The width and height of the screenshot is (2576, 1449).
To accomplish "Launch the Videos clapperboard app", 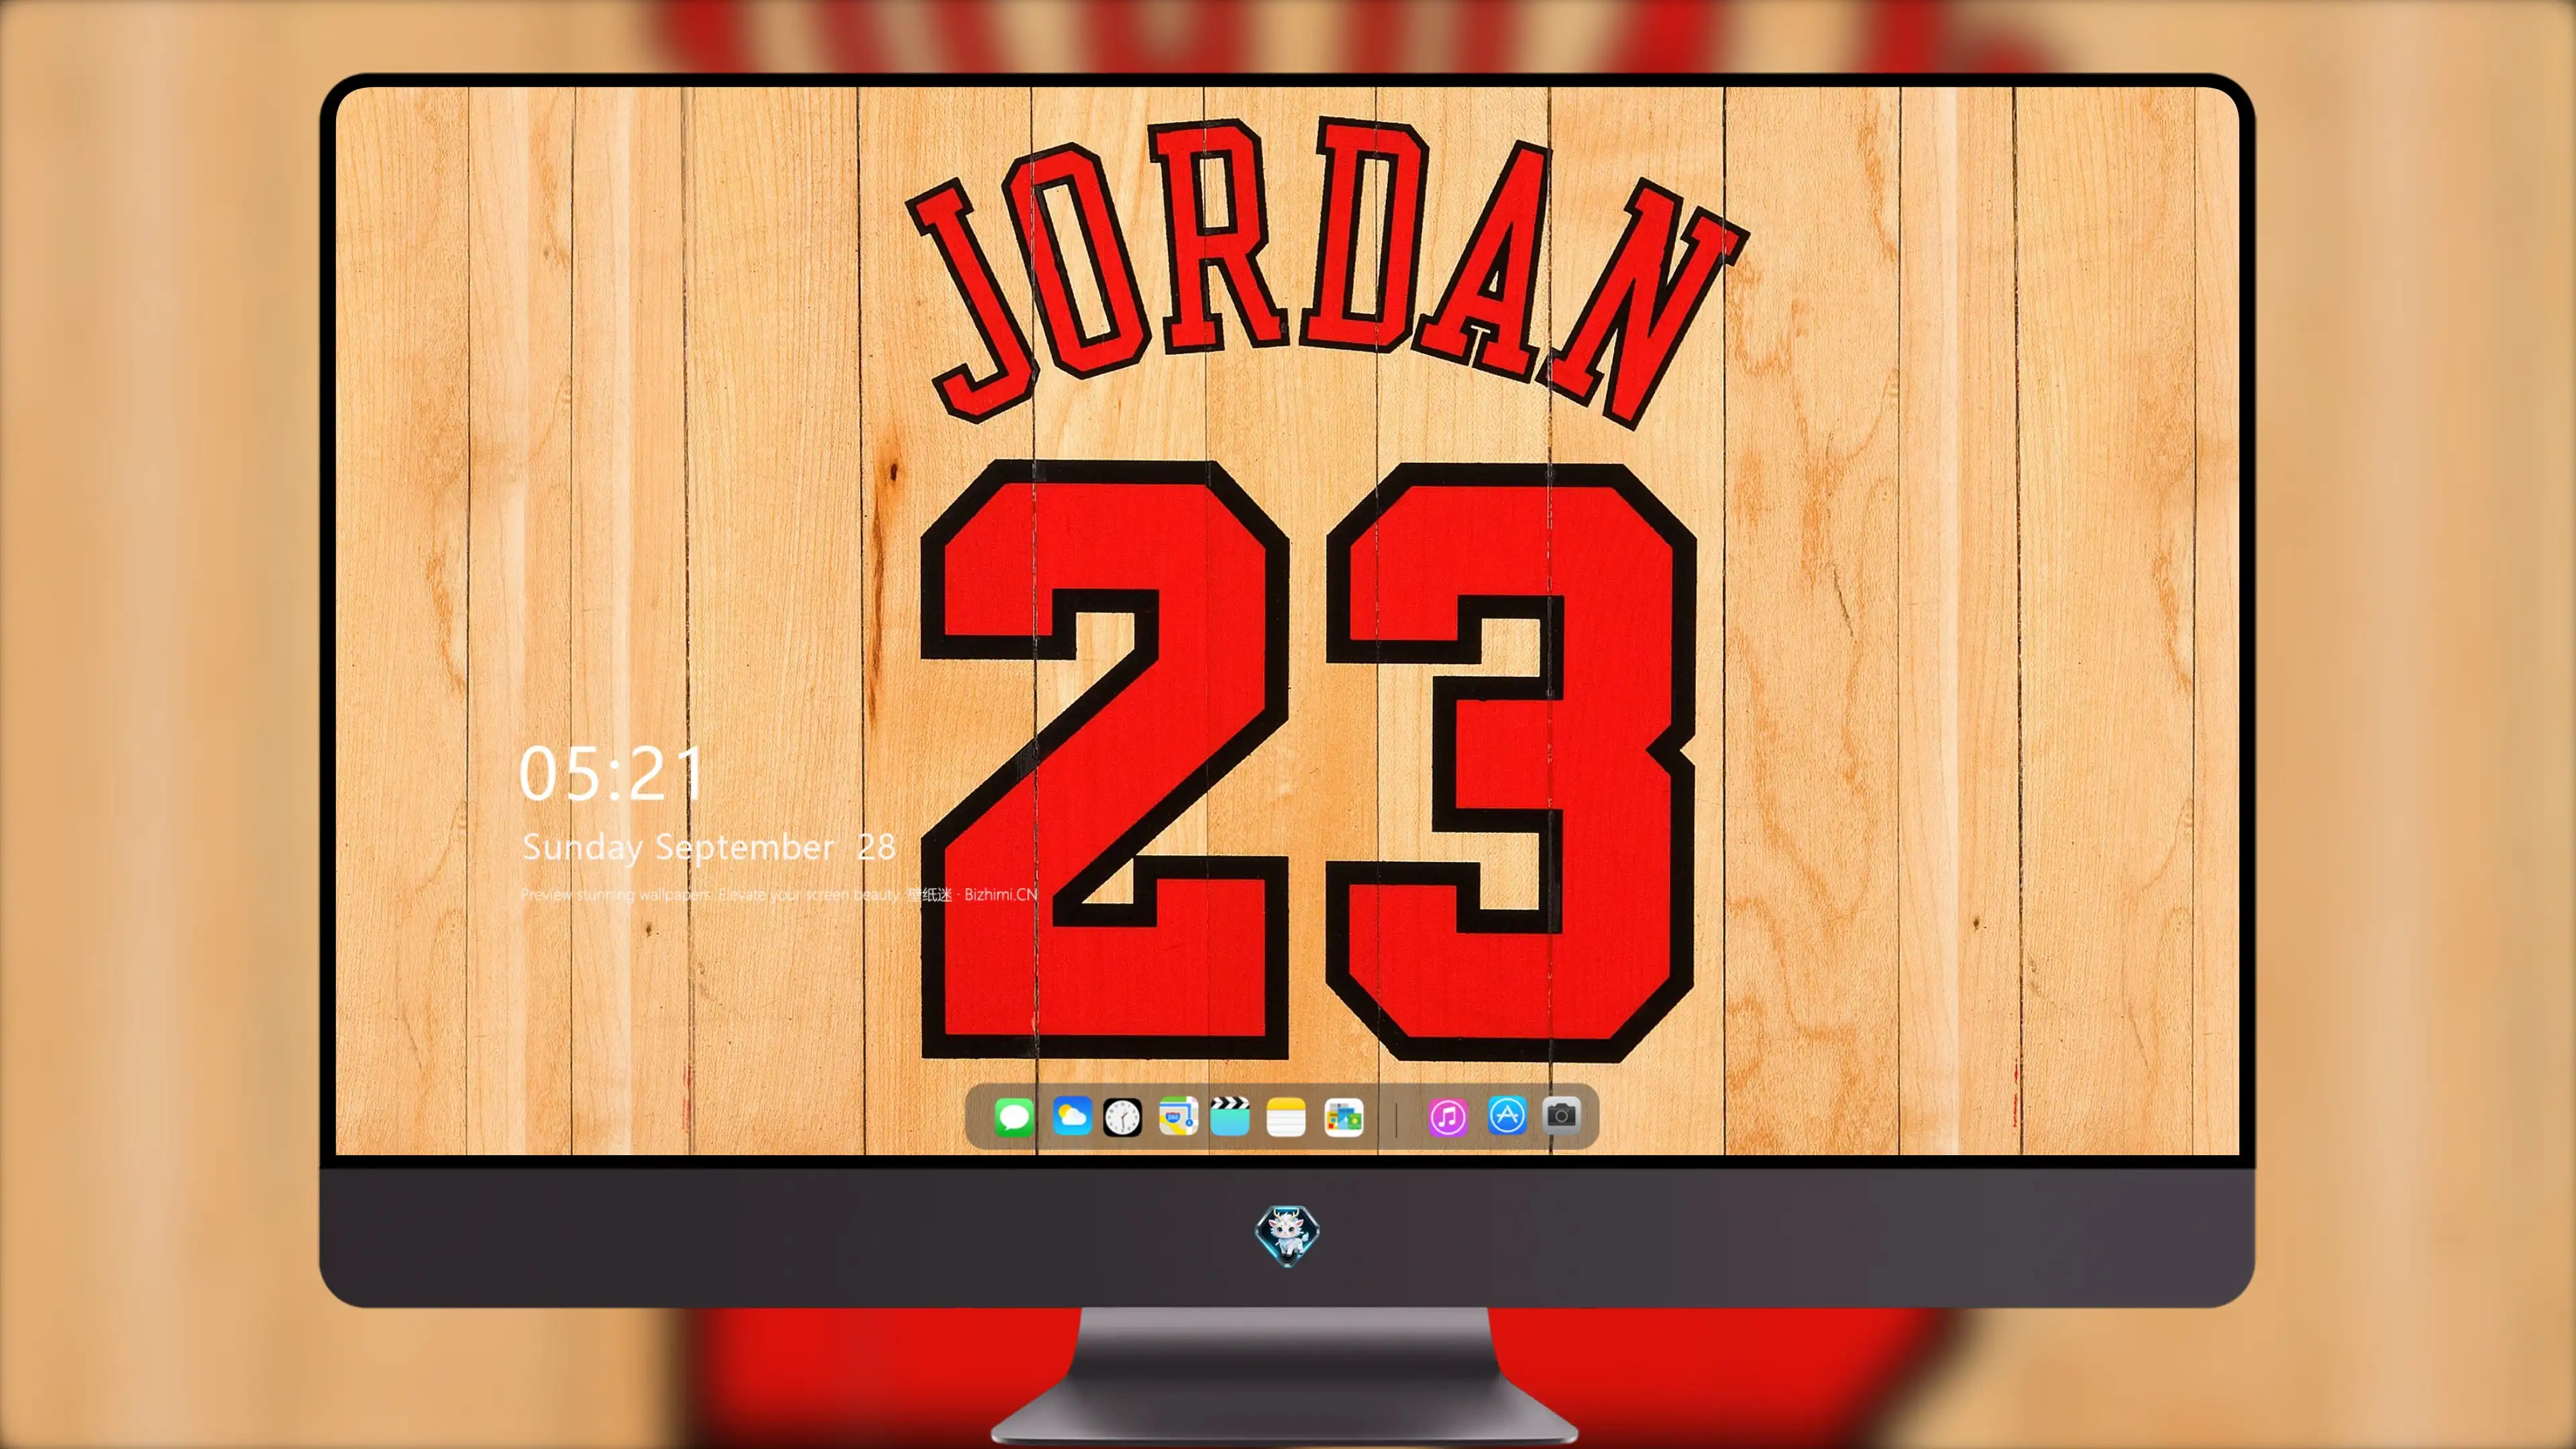I will pyautogui.click(x=1230, y=1116).
